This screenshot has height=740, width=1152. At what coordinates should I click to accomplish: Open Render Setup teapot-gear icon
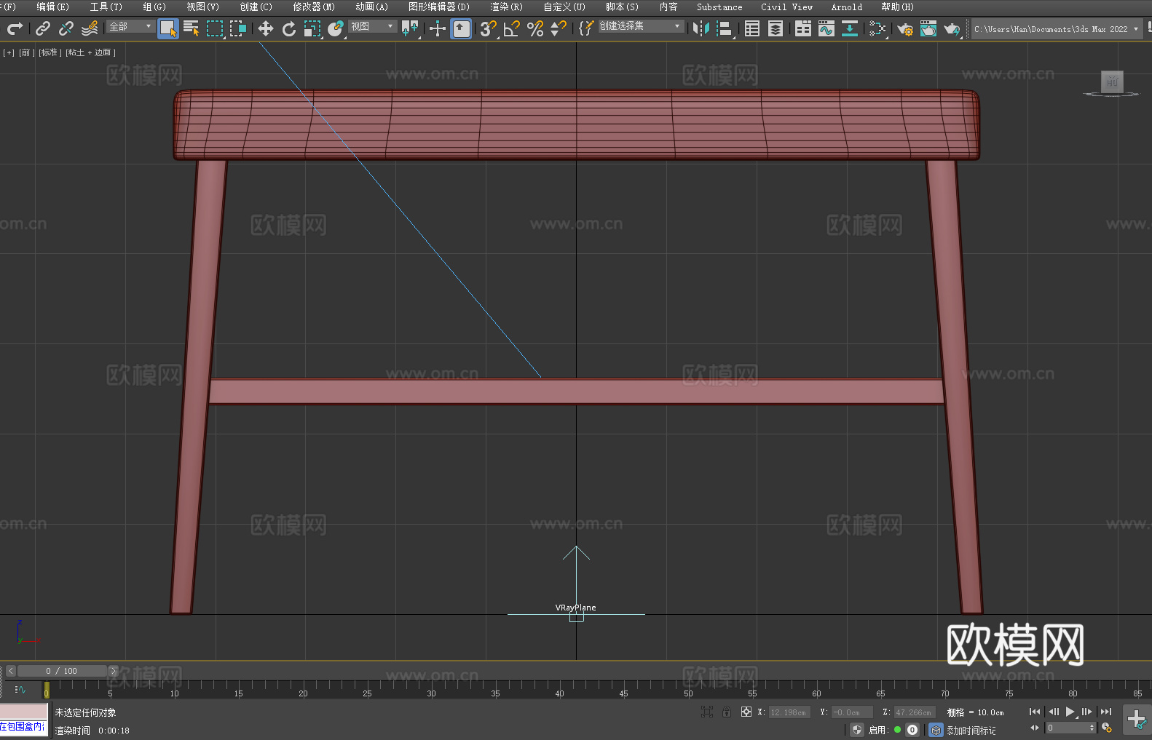point(905,28)
